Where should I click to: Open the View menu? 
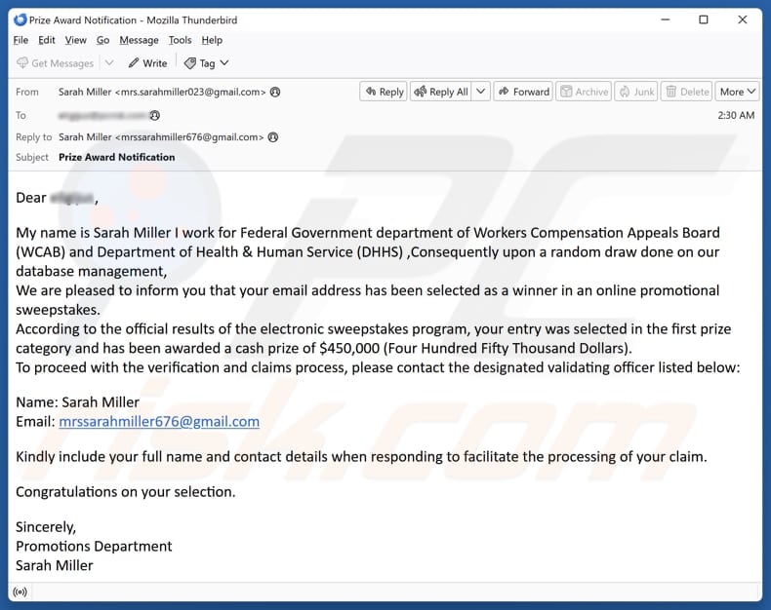pyautogui.click(x=76, y=40)
